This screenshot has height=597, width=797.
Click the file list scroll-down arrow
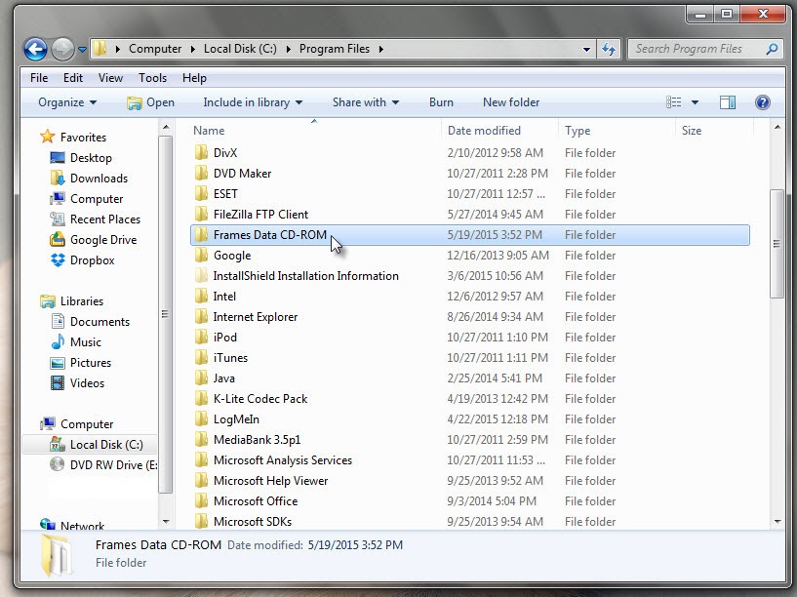pyautogui.click(x=777, y=521)
